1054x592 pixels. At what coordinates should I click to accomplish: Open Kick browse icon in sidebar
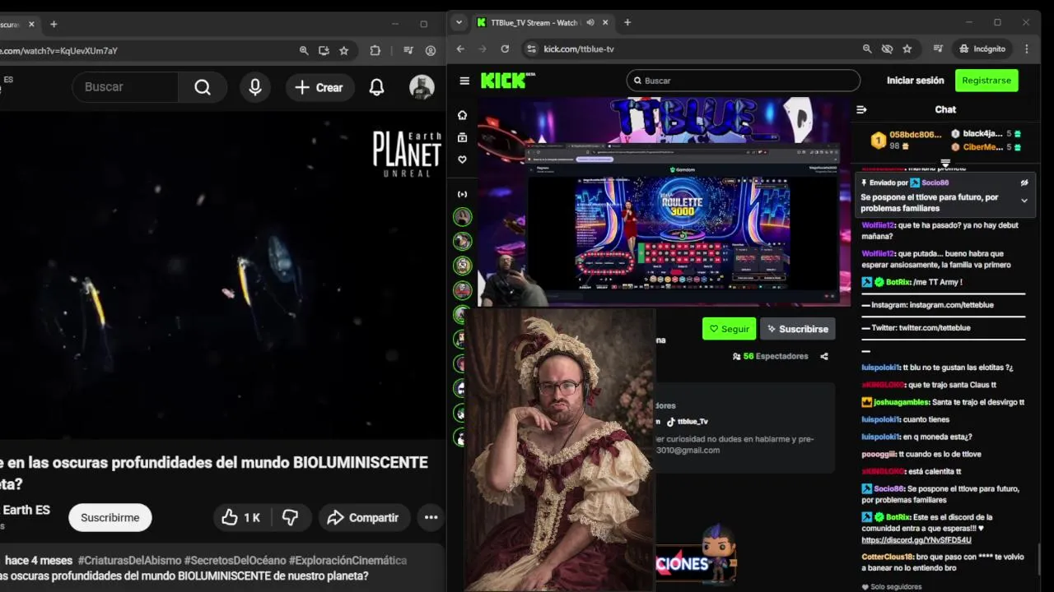[x=463, y=137]
